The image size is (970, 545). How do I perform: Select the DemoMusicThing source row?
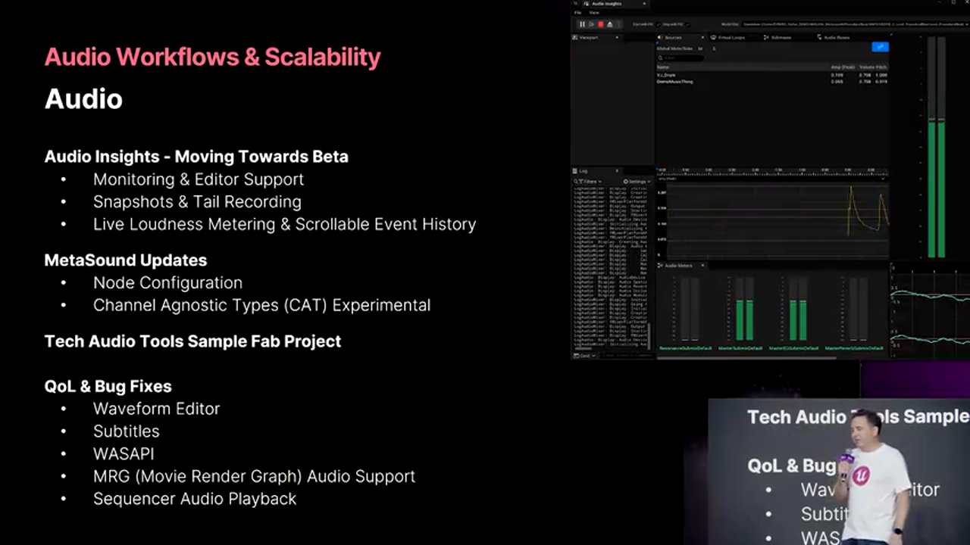click(675, 82)
